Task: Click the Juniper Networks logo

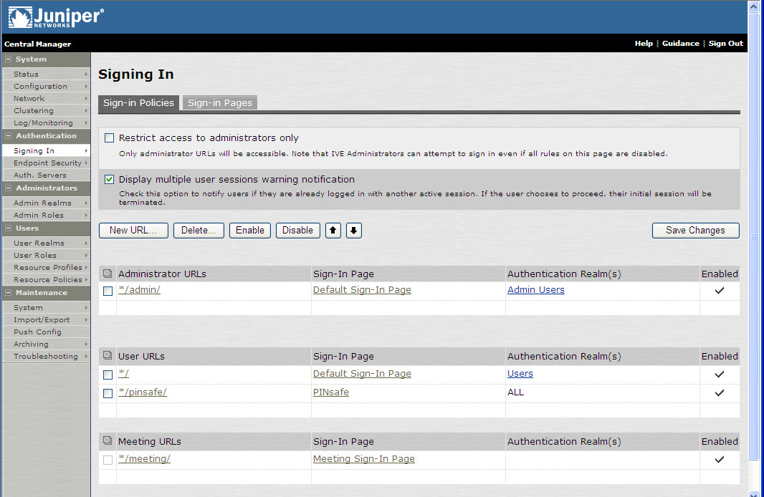Action: [x=56, y=17]
